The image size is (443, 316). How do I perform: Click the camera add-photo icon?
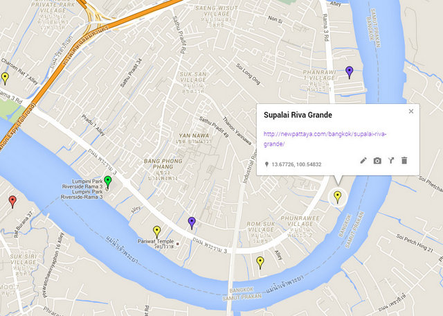[x=377, y=161]
